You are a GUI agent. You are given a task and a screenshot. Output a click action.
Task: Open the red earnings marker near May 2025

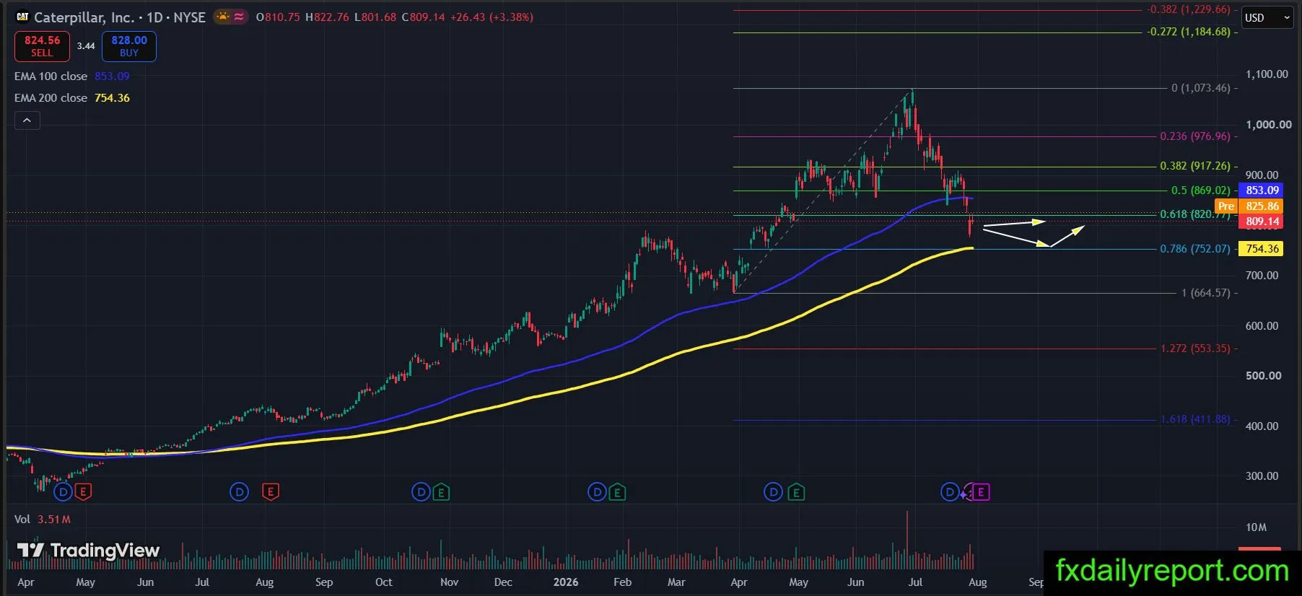(x=83, y=492)
